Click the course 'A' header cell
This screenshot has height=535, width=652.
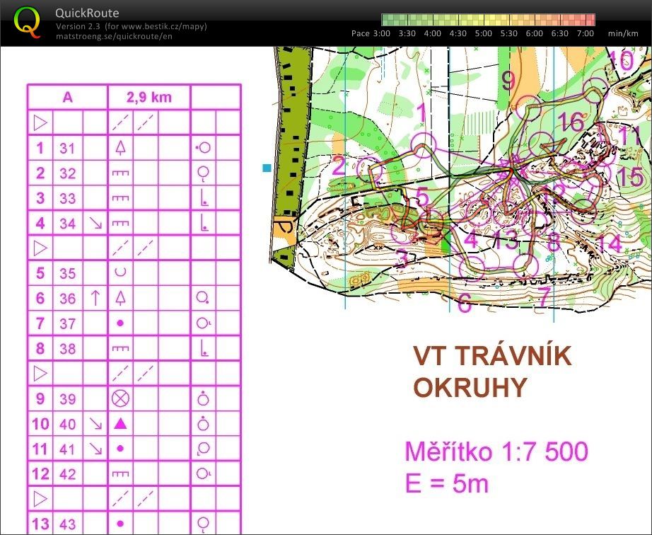point(67,98)
